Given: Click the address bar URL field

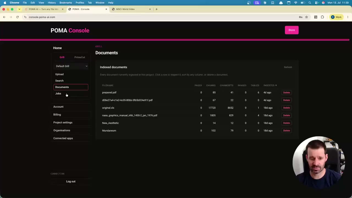Looking at the screenshot, I should (162, 17).
